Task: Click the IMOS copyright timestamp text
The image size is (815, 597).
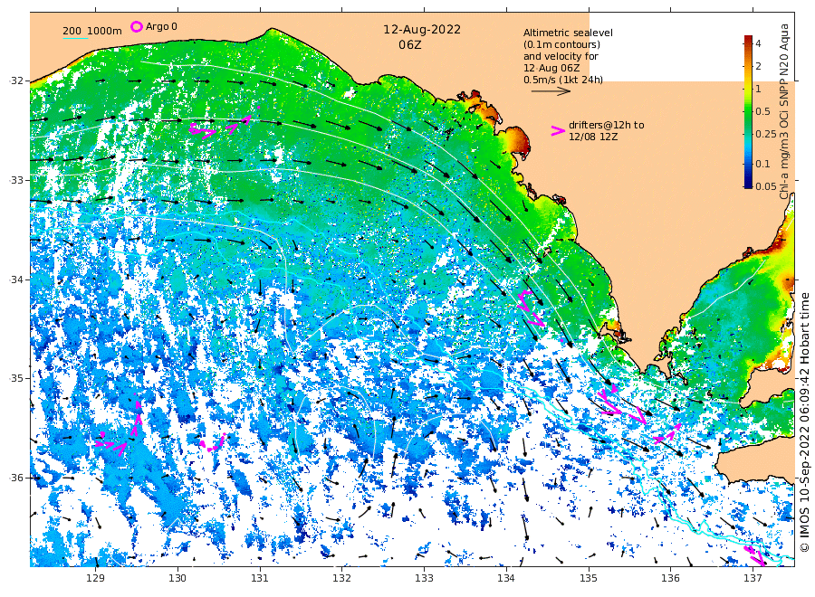Action: click(804, 422)
